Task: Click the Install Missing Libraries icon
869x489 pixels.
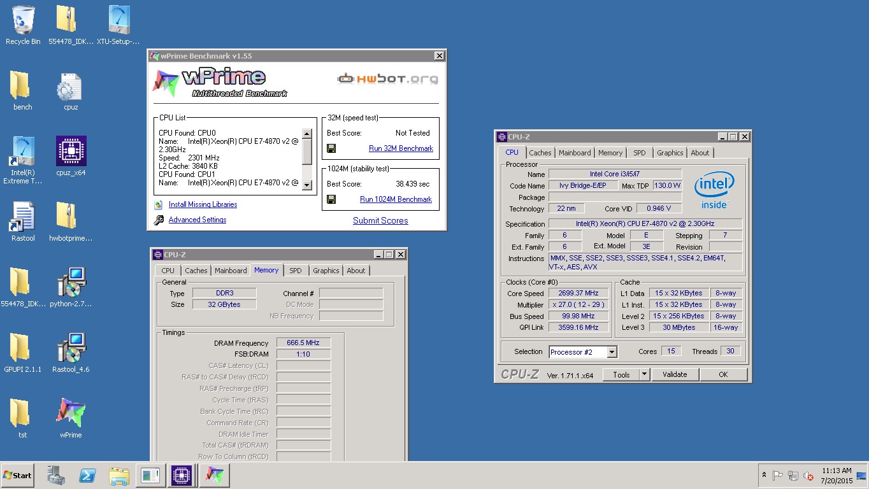Action: [x=159, y=204]
